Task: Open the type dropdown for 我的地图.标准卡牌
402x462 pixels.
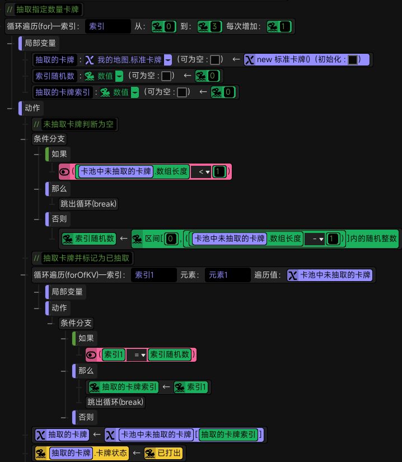Action: click(x=168, y=60)
